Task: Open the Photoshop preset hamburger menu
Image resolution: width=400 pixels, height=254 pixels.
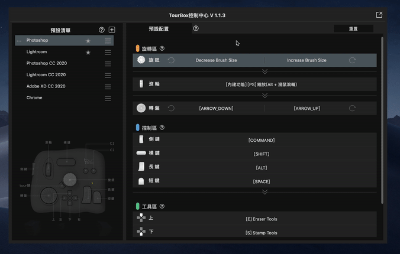Action: (x=108, y=41)
